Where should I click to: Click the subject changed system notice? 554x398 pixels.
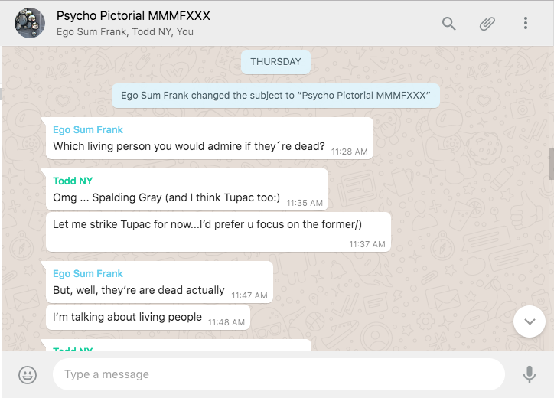pyautogui.click(x=275, y=96)
